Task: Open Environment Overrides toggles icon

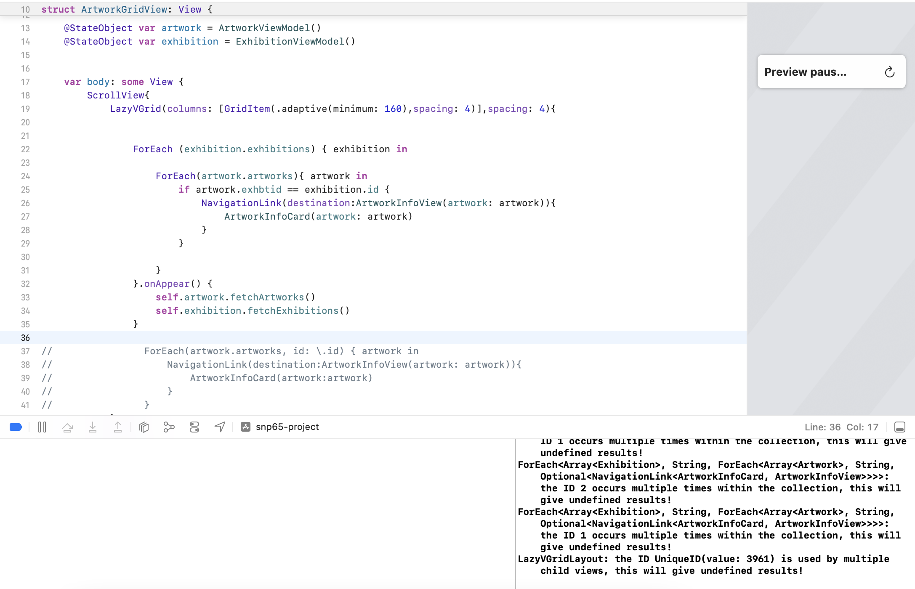Action: pyautogui.click(x=194, y=427)
